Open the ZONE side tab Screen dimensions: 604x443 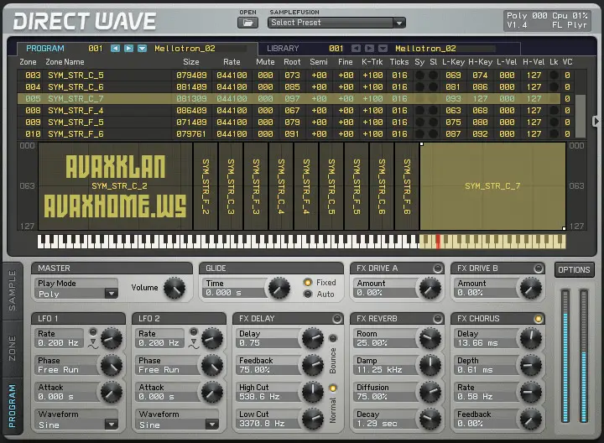click(x=13, y=348)
